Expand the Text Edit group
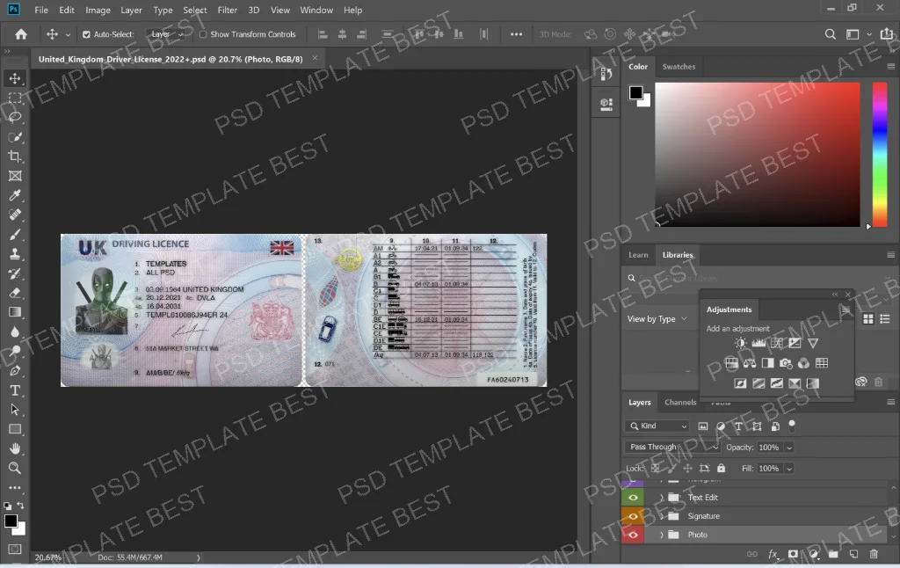Viewport: 900px width, 568px height. pos(661,498)
